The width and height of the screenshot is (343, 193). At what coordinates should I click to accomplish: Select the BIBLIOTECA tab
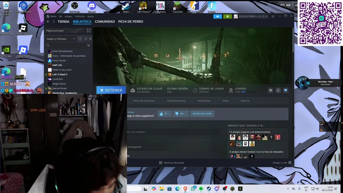coord(82,21)
